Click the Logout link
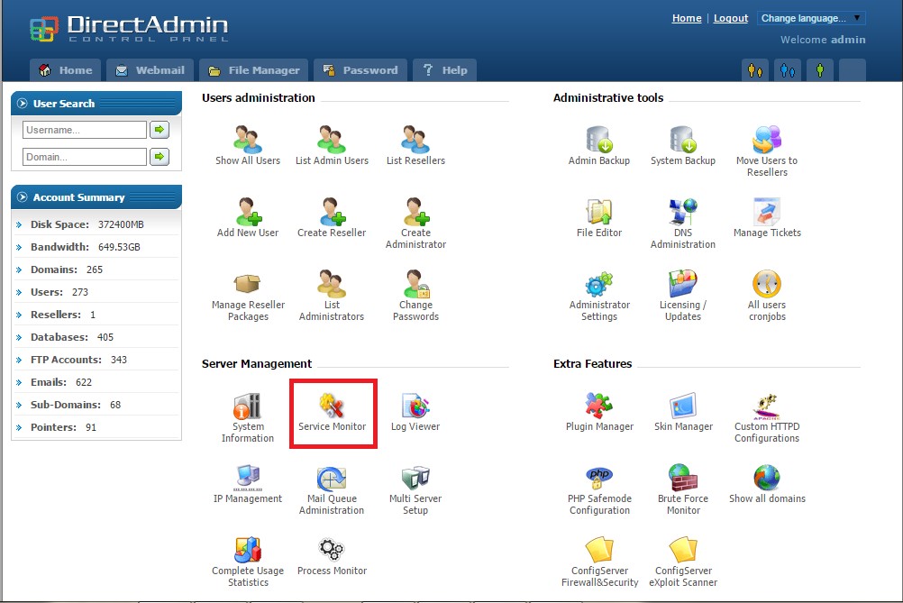903x603 pixels. (x=731, y=18)
